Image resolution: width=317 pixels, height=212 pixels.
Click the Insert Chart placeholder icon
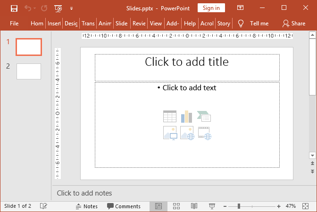point(187,116)
